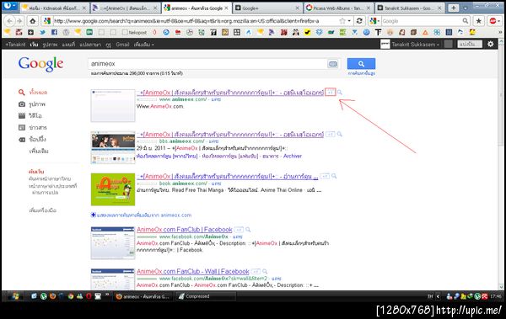Click +1 button on AnimeOx.com FanClub result

point(239,230)
